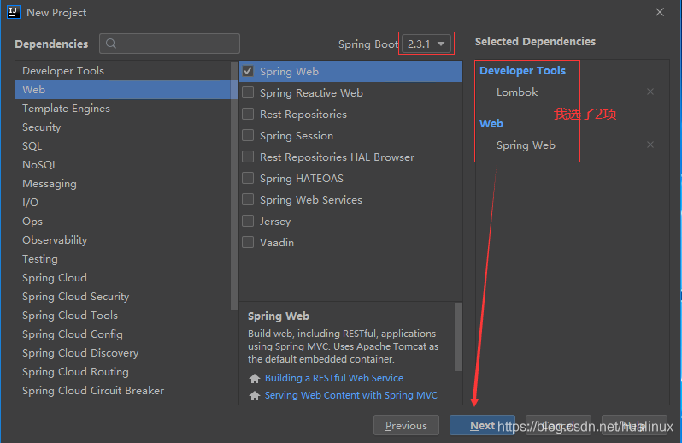Select Spring Cloud Routing category
The width and height of the screenshot is (682, 443).
point(123,372)
